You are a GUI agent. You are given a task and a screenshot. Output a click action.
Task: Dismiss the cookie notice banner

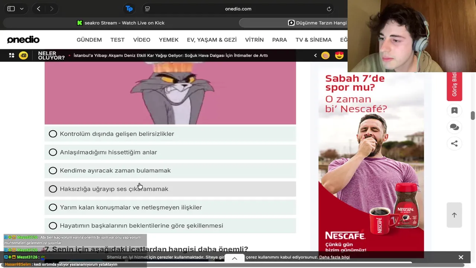[x=461, y=257]
